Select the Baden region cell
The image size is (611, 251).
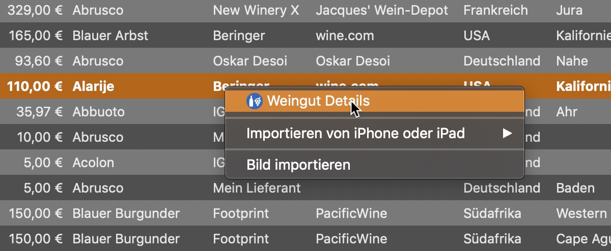(x=575, y=188)
